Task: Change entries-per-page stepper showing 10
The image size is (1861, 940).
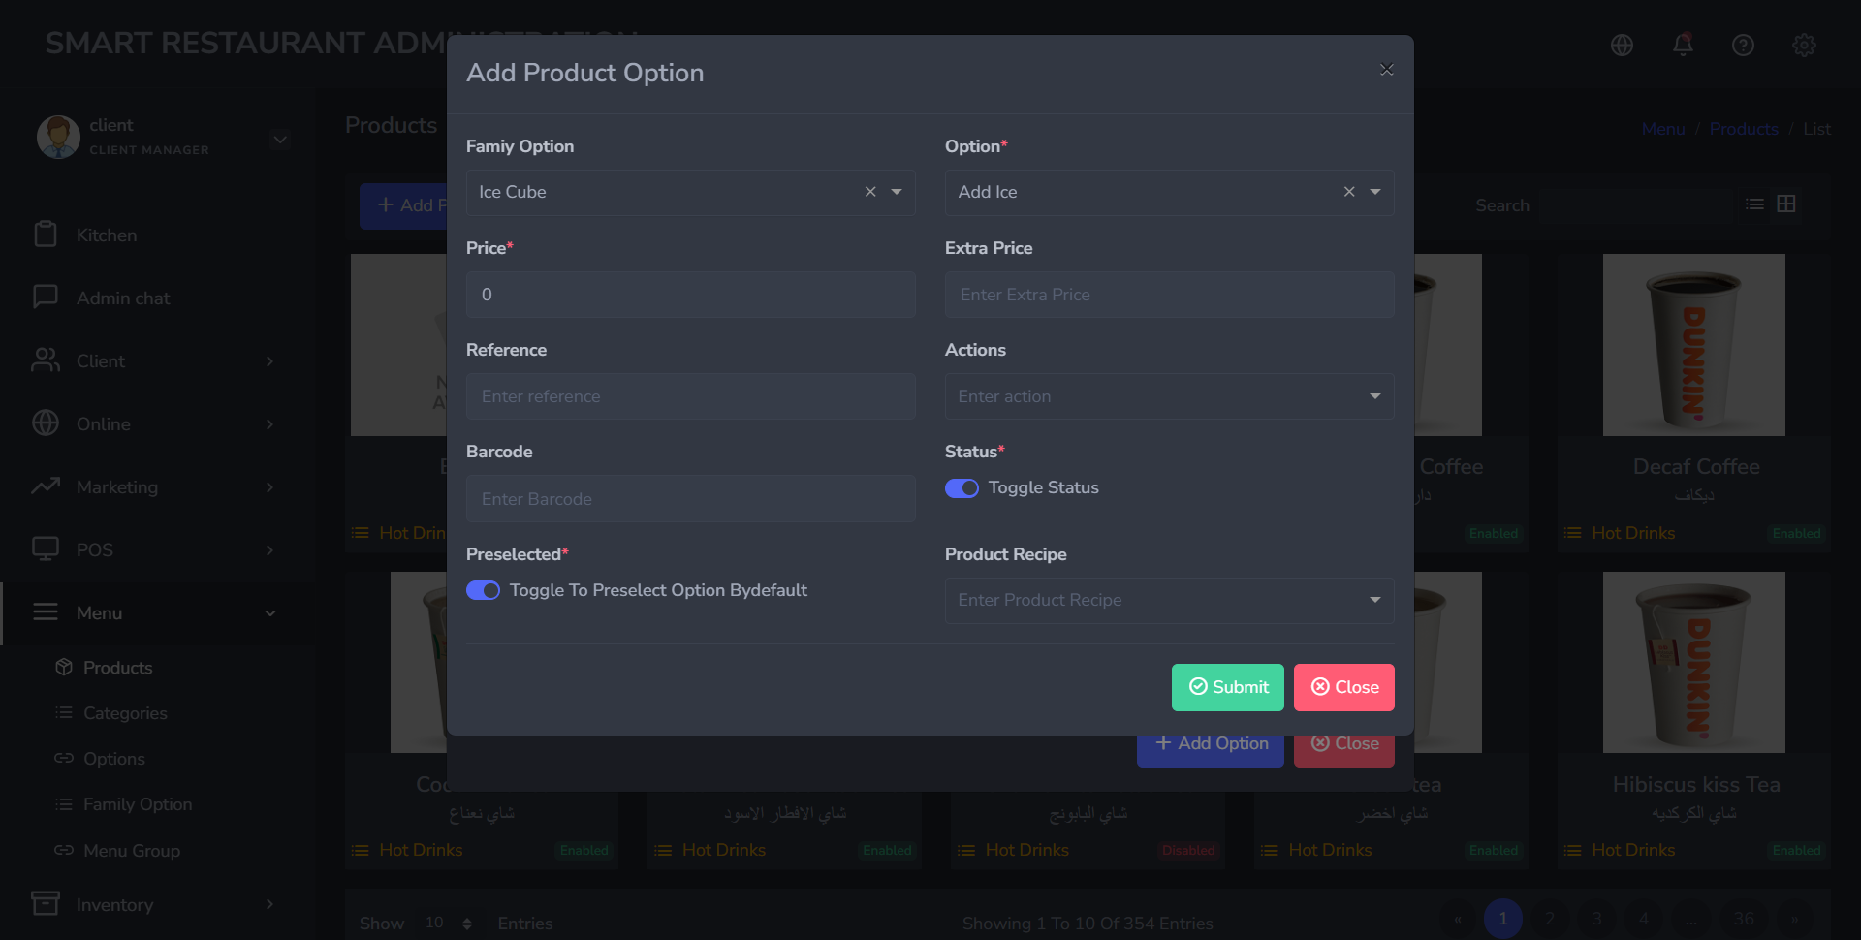Action: (x=448, y=924)
